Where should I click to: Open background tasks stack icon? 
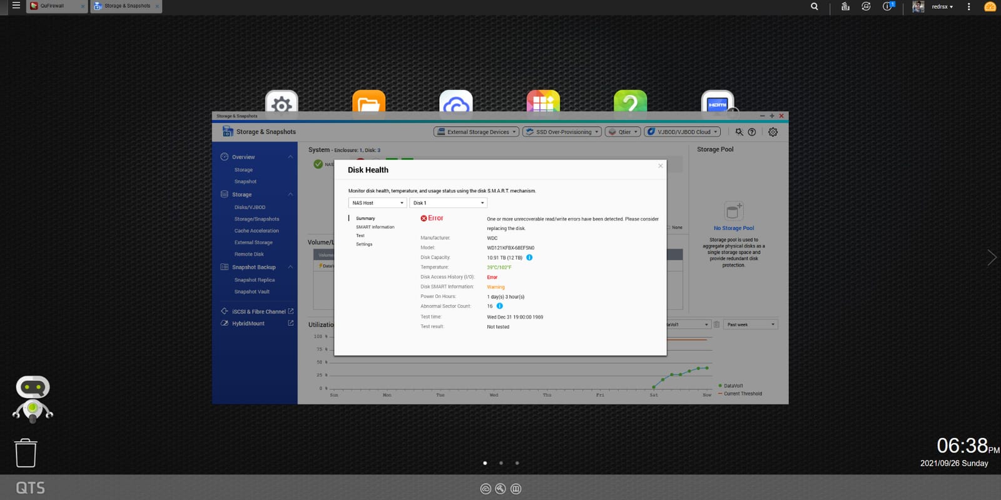pos(845,6)
